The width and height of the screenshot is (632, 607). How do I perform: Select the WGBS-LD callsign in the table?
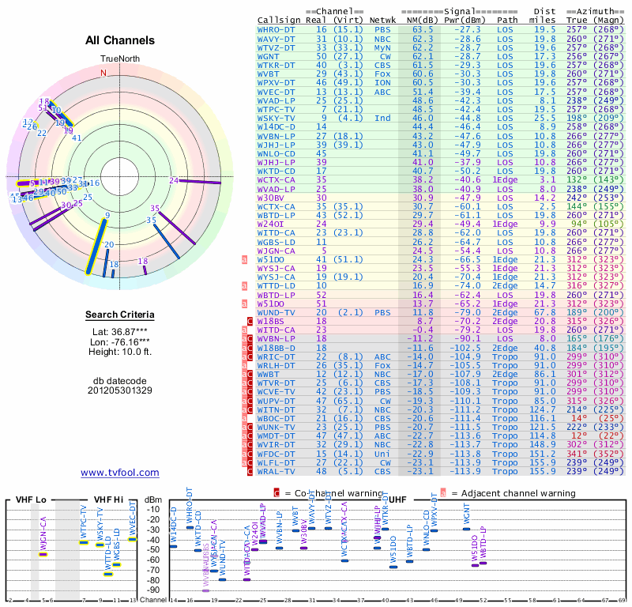coord(276,242)
